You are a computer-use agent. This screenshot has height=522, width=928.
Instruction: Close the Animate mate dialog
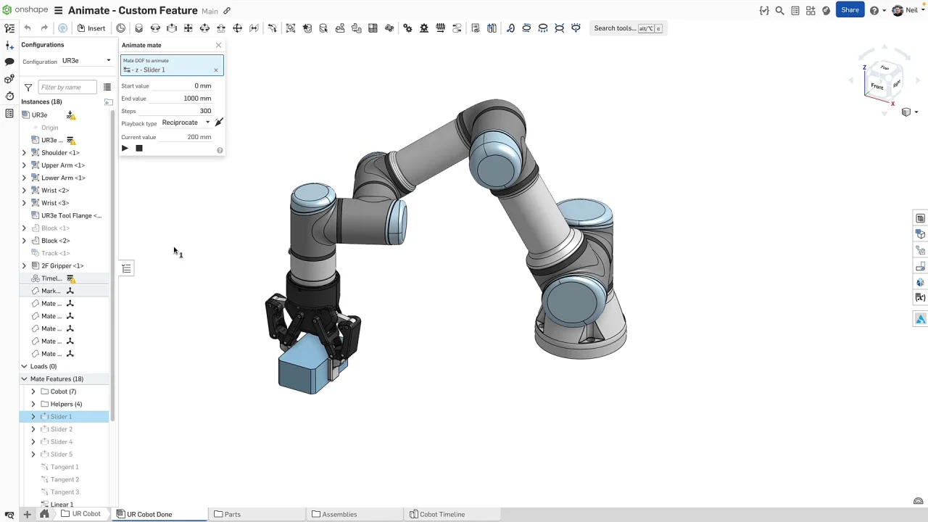(218, 45)
